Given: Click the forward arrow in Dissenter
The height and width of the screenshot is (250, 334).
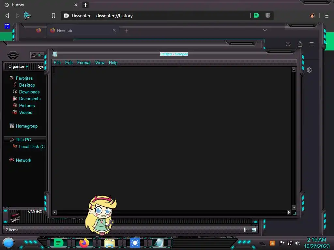Looking at the screenshot, I should click(18, 16).
